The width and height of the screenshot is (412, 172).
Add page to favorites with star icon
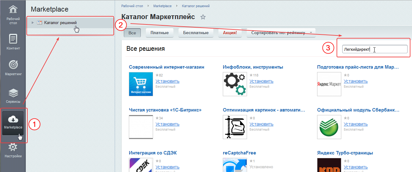(x=203, y=17)
